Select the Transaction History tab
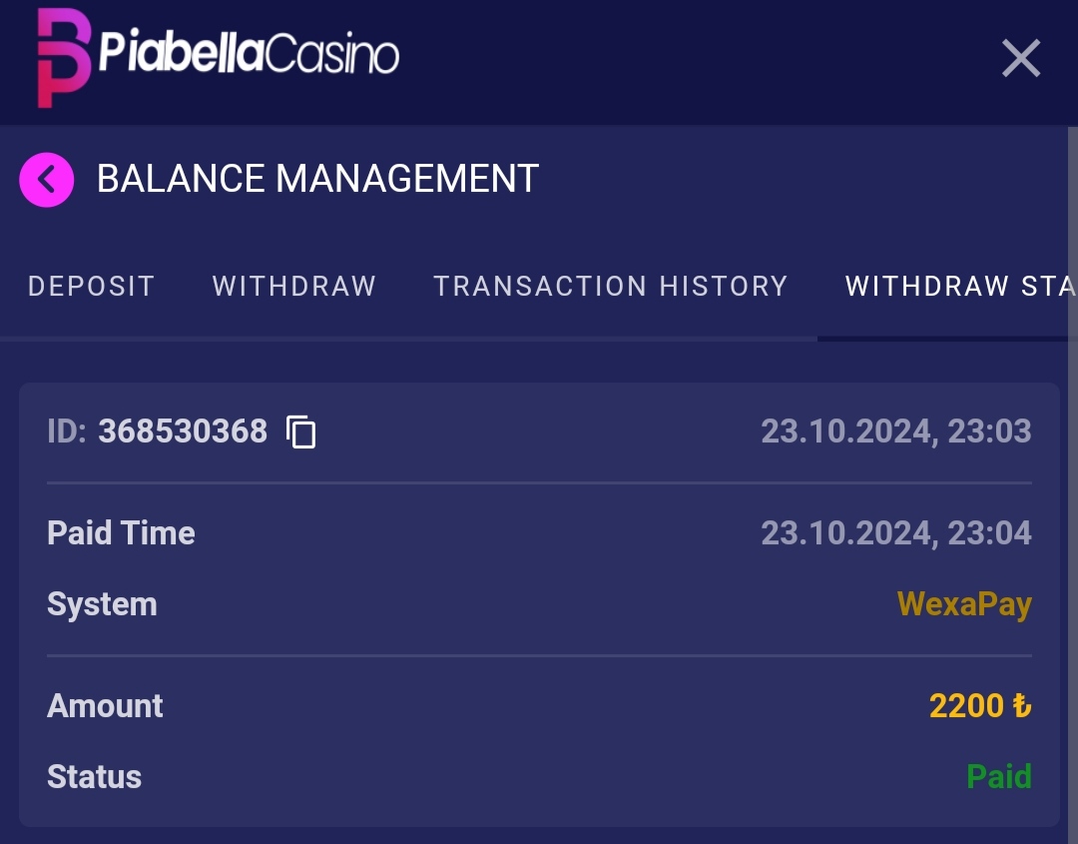Viewport: 1078px width, 844px height. (610, 287)
